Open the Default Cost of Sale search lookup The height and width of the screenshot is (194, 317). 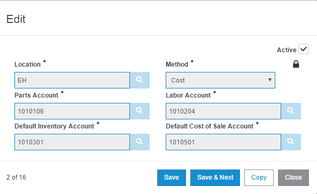(x=291, y=142)
